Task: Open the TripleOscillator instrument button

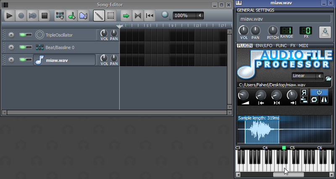Action: [x=64, y=35]
